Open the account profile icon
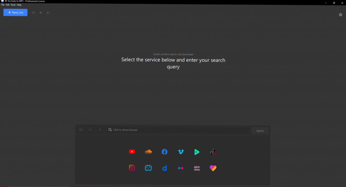The height and width of the screenshot is (187, 346). click(341, 15)
